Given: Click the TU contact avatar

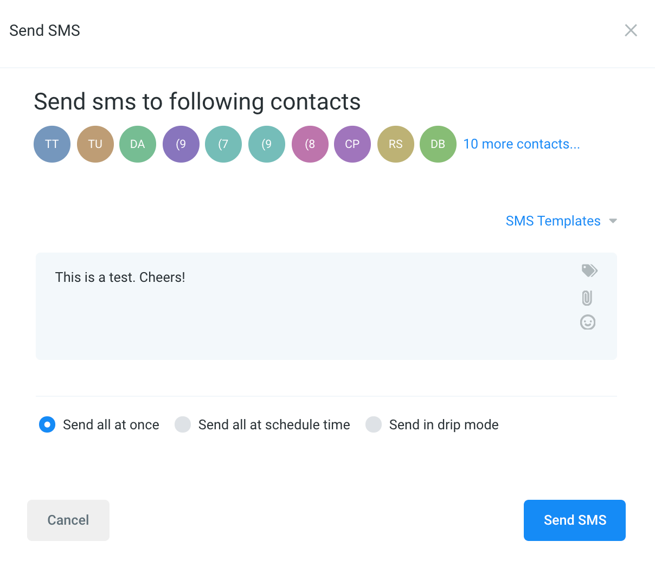Looking at the screenshot, I should [95, 144].
